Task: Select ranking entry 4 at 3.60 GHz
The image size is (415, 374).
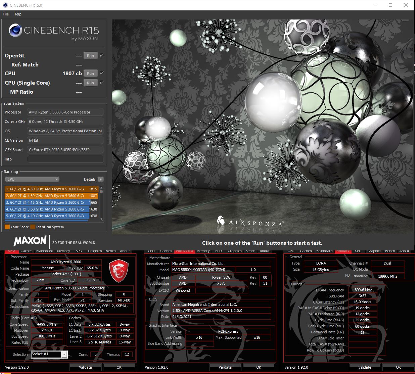Action: point(51,209)
